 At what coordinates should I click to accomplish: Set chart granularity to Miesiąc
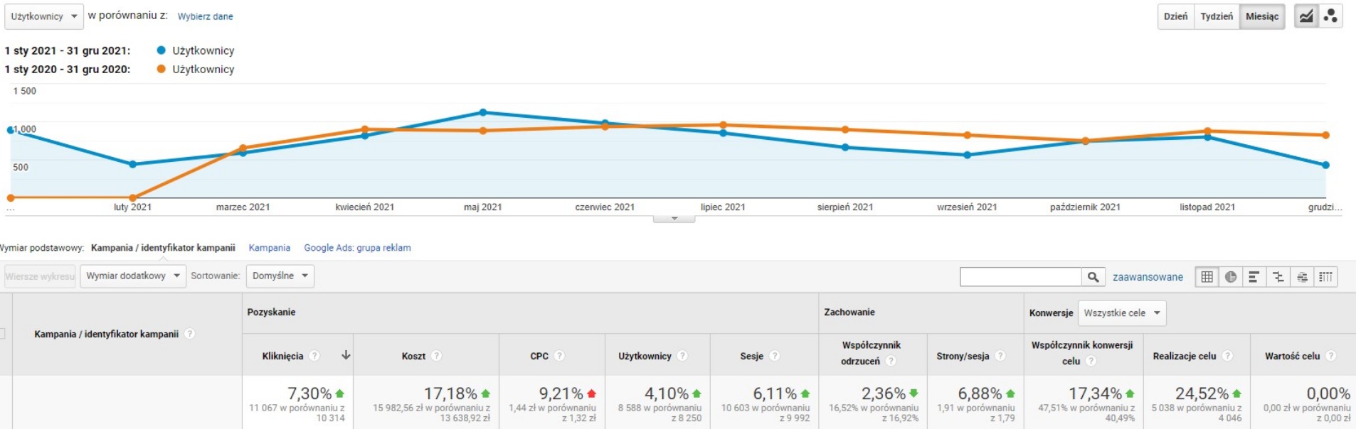pos(1262,16)
